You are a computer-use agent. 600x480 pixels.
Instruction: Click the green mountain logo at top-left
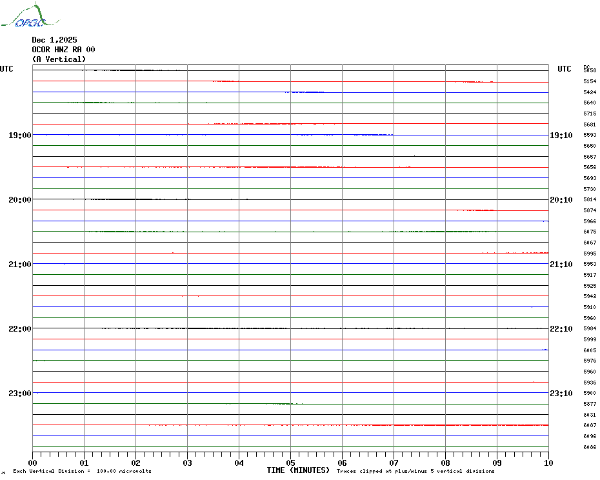(x=23, y=17)
